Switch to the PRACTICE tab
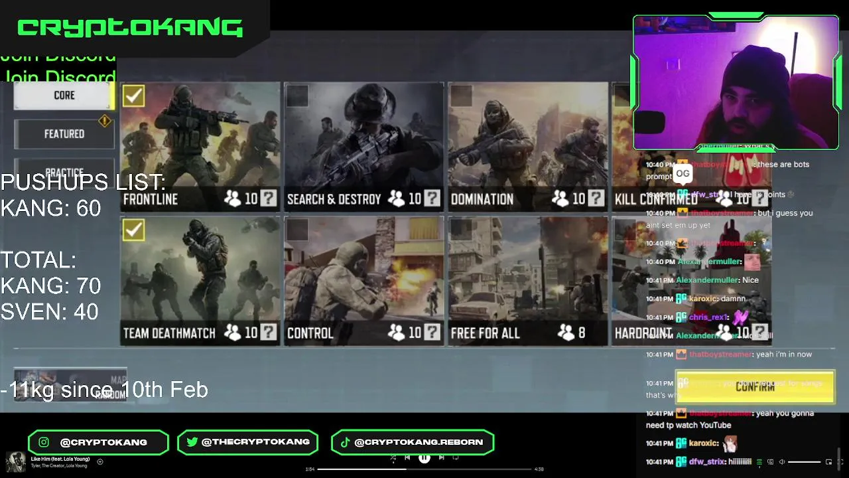 coord(64,171)
